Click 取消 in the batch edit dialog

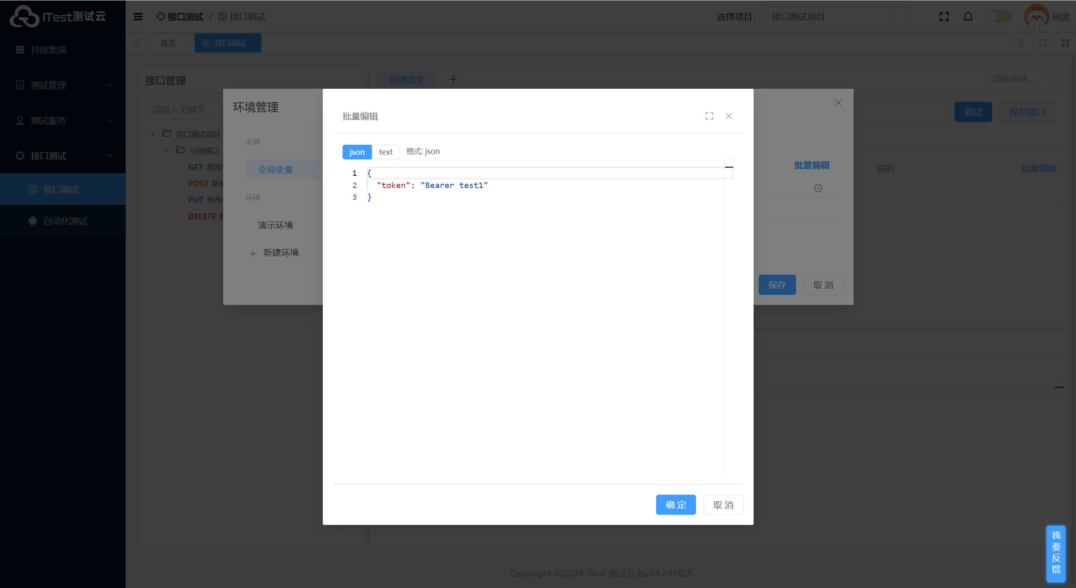coord(723,505)
